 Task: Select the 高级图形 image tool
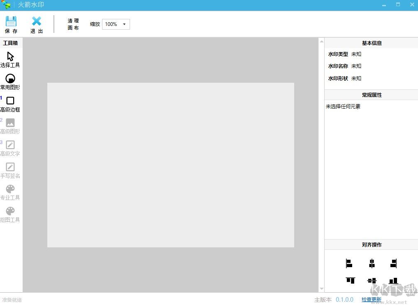coord(10,123)
